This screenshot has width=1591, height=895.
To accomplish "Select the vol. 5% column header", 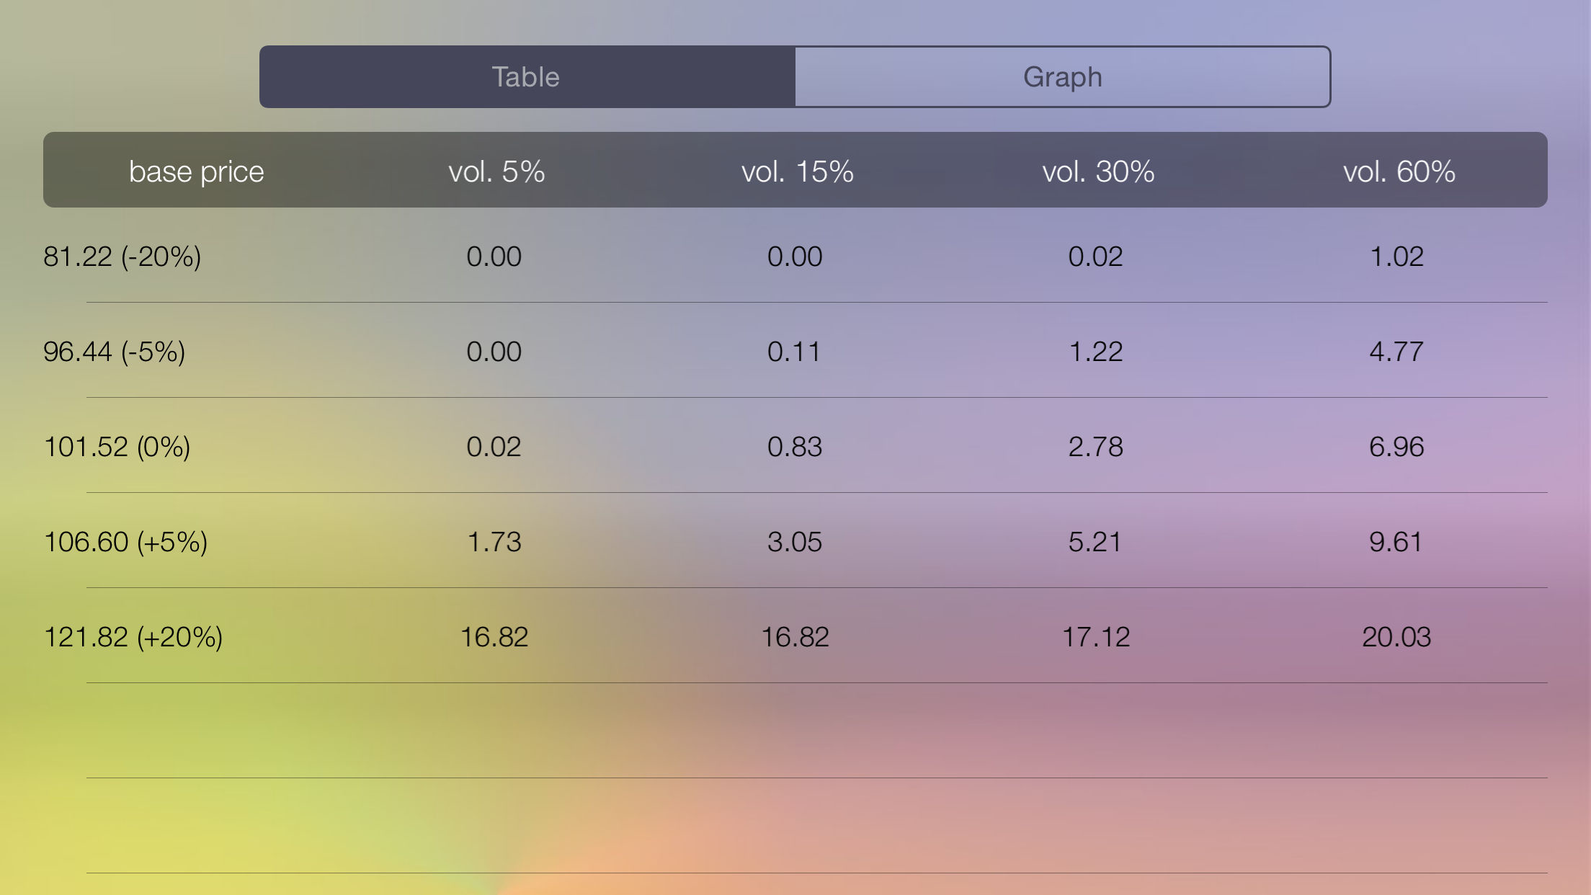I will tap(496, 171).
